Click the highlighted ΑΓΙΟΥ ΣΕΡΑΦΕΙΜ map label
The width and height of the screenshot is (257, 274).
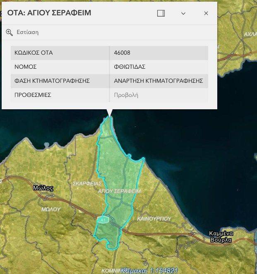pyautogui.click(x=119, y=191)
